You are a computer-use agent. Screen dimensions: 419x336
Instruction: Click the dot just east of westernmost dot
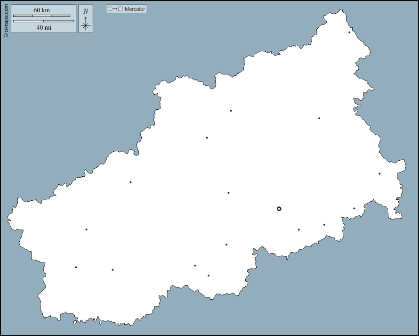tap(113, 270)
